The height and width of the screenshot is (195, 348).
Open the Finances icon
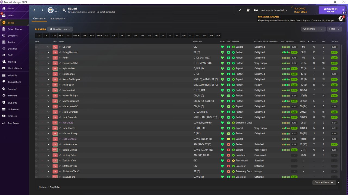tap(4, 116)
